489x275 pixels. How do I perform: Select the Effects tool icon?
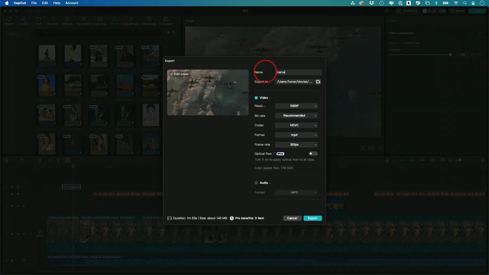pos(67,21)
